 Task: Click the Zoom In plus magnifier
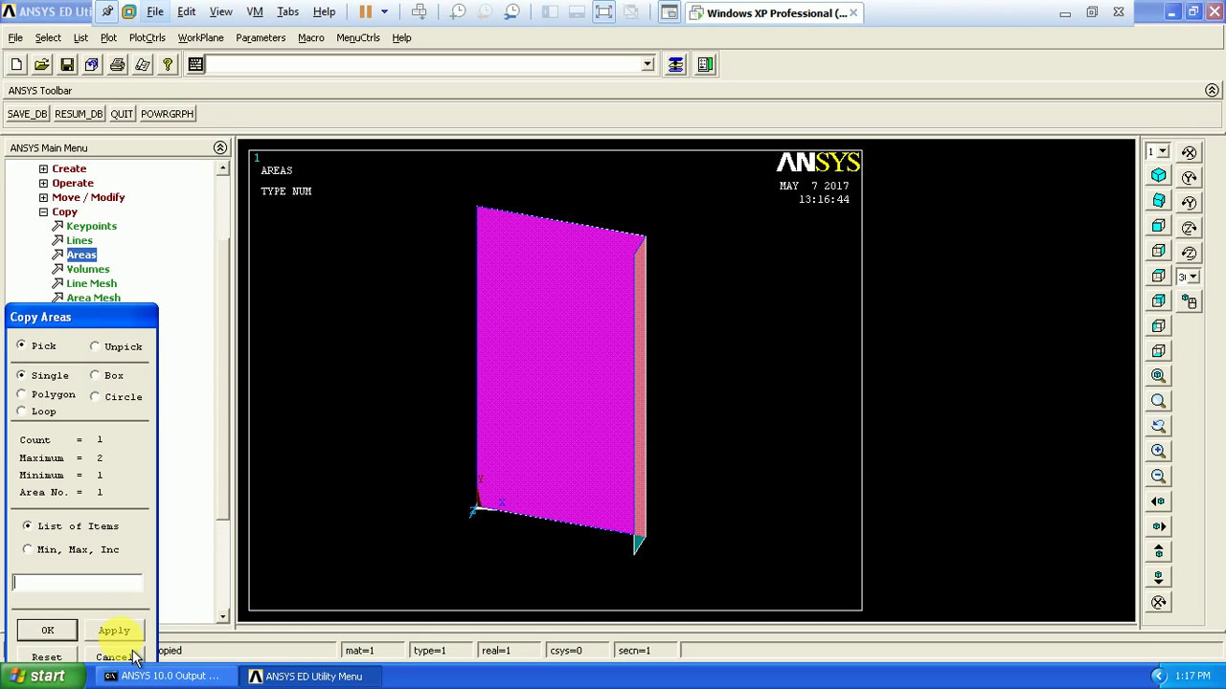[1159, 450]
